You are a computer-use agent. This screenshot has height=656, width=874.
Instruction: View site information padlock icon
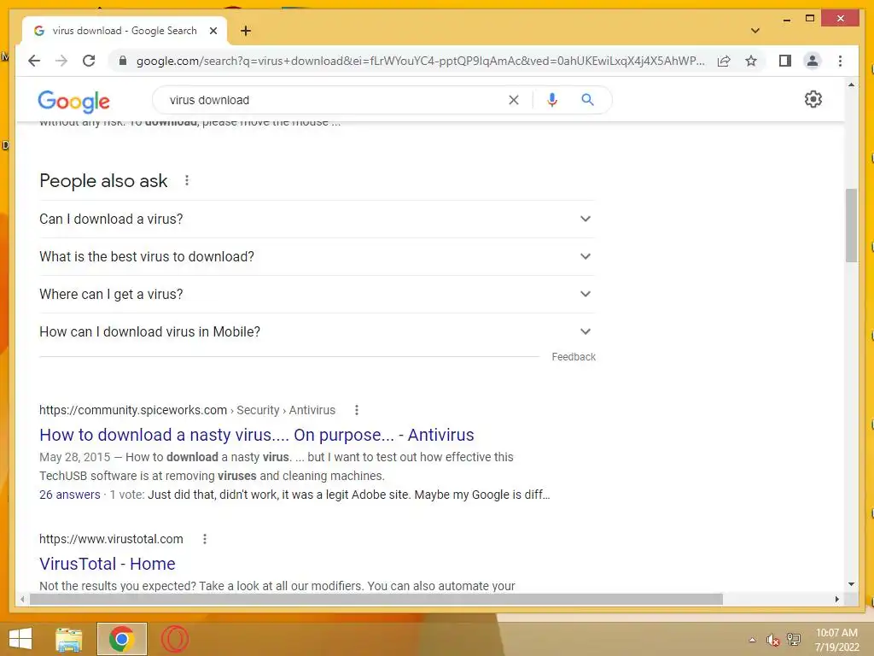tap(123, 61)
